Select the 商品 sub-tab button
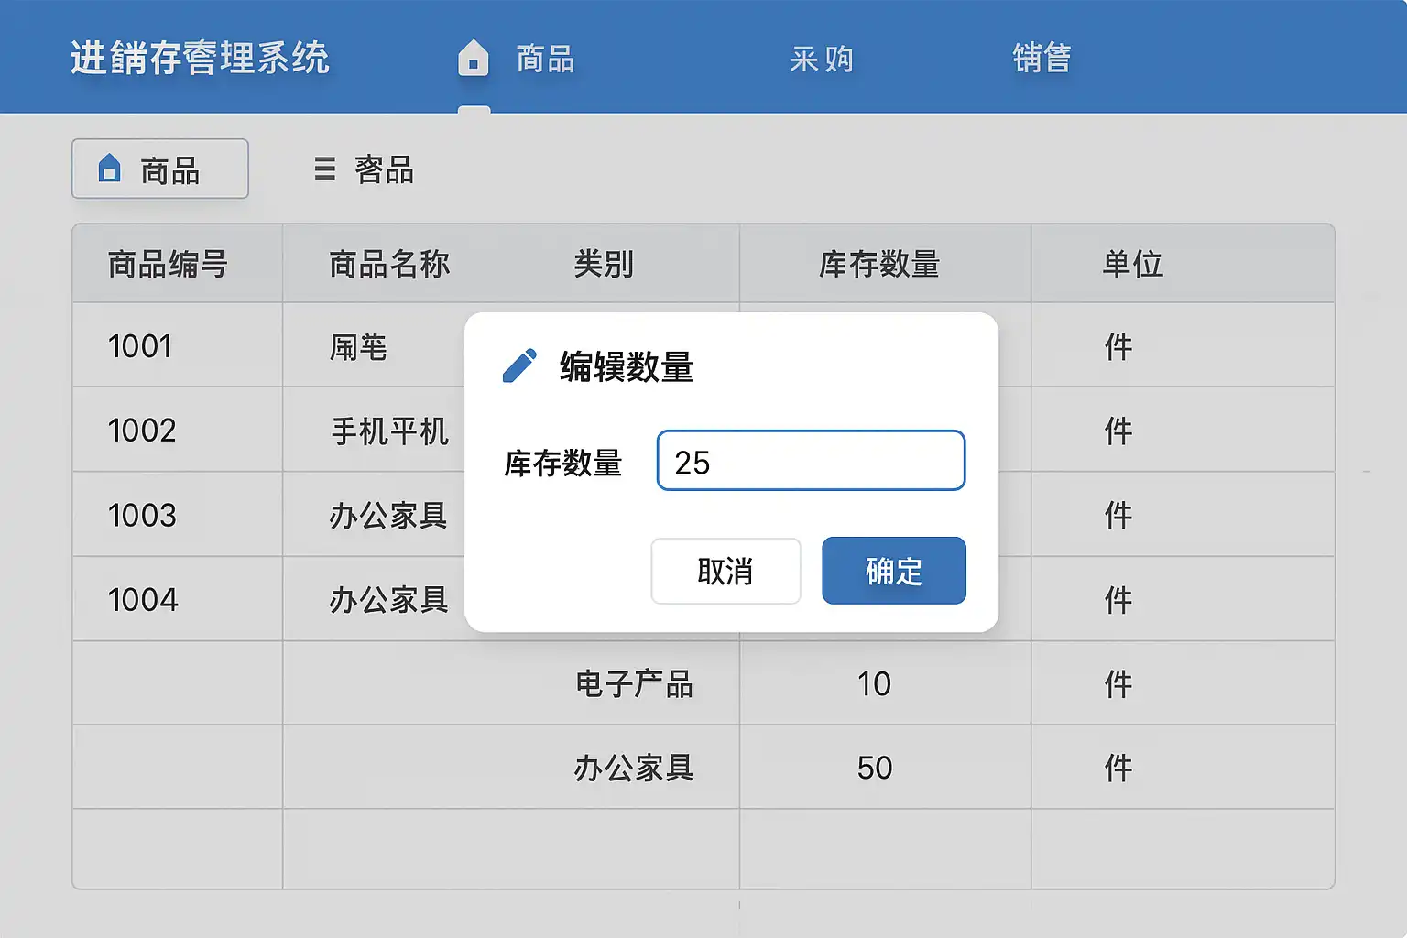Screen dimensions: 1407x938 coord(160,169)
